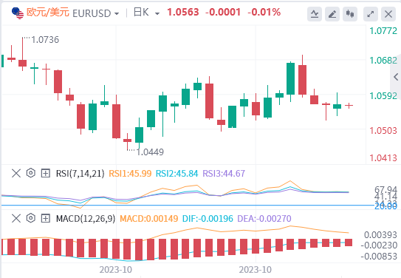Image resolution: width=401 pixels, height=278 pixels.
Task: Select the drawing pencil tool
Action: 332,14
